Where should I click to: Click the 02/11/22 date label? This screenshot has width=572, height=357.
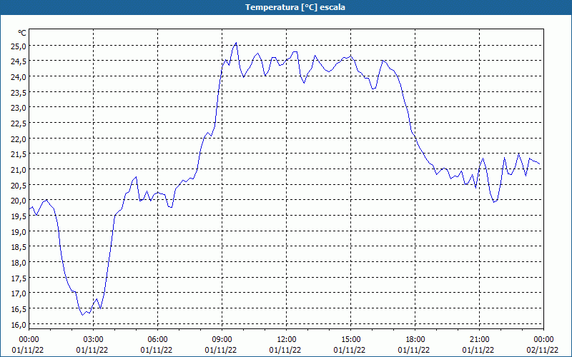pyautogui.click(x=543, y=350)
